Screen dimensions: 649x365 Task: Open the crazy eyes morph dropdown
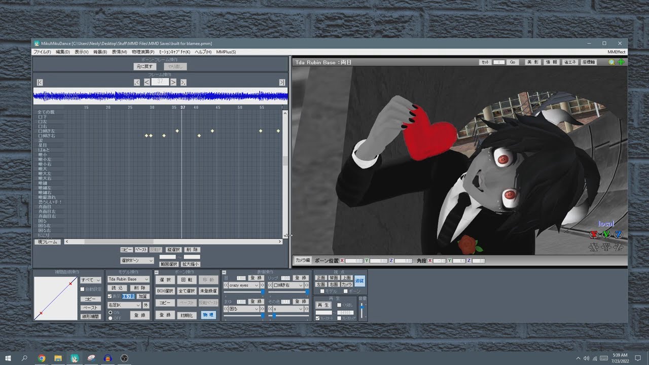click(244, 285)
